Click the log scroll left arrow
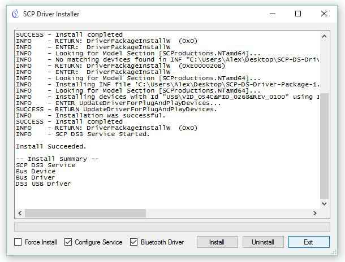Viewport: 345px width, 262px height. (20, 213)
